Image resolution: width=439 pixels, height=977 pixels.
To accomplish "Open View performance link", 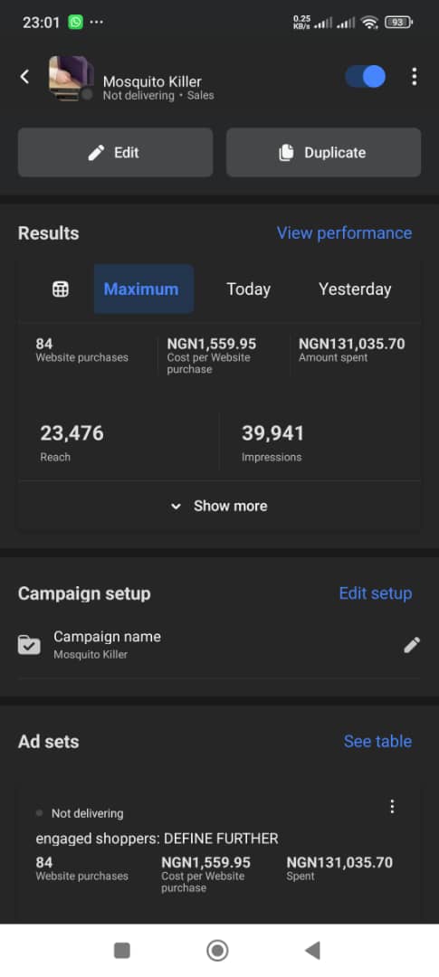I will coord(344,233).
